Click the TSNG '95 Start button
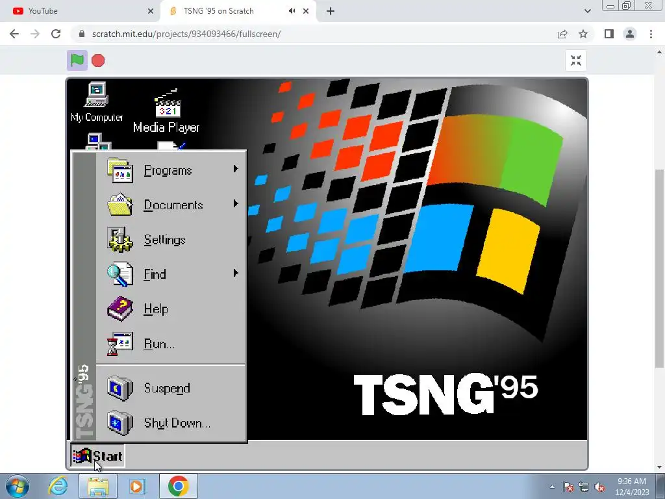This screenshot has width=665, height=499. pos(97,456)
